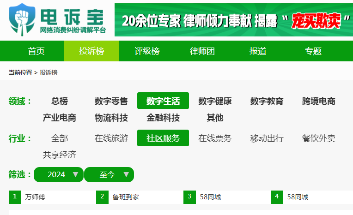The image size is (353, 215).
Task: Click 投诉榜 in the breadcrumb
Action: pos(49,72)
